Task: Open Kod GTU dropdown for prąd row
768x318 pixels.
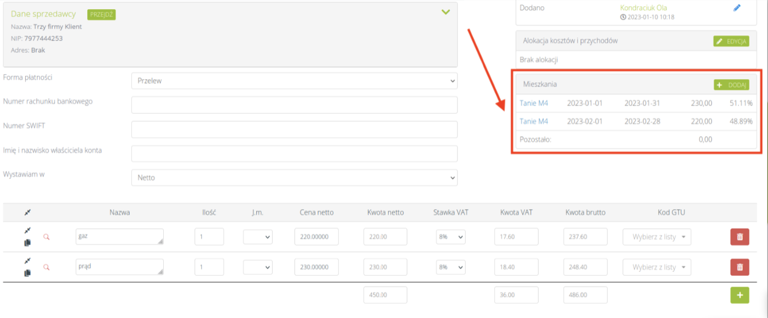Action: [x=656, y=267]
